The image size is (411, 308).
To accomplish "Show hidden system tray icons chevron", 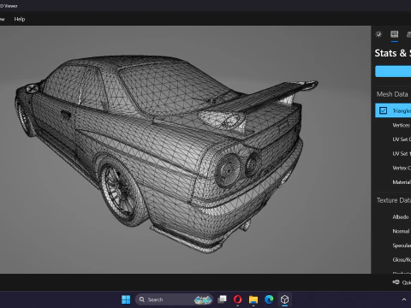I will point(404,299).
